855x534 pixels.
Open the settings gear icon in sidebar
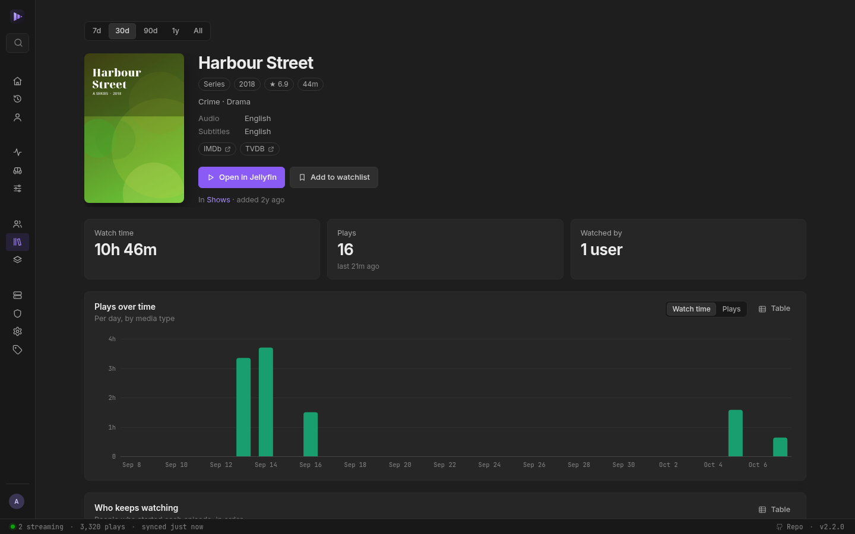pyautogui.click(x=18, y=332)
